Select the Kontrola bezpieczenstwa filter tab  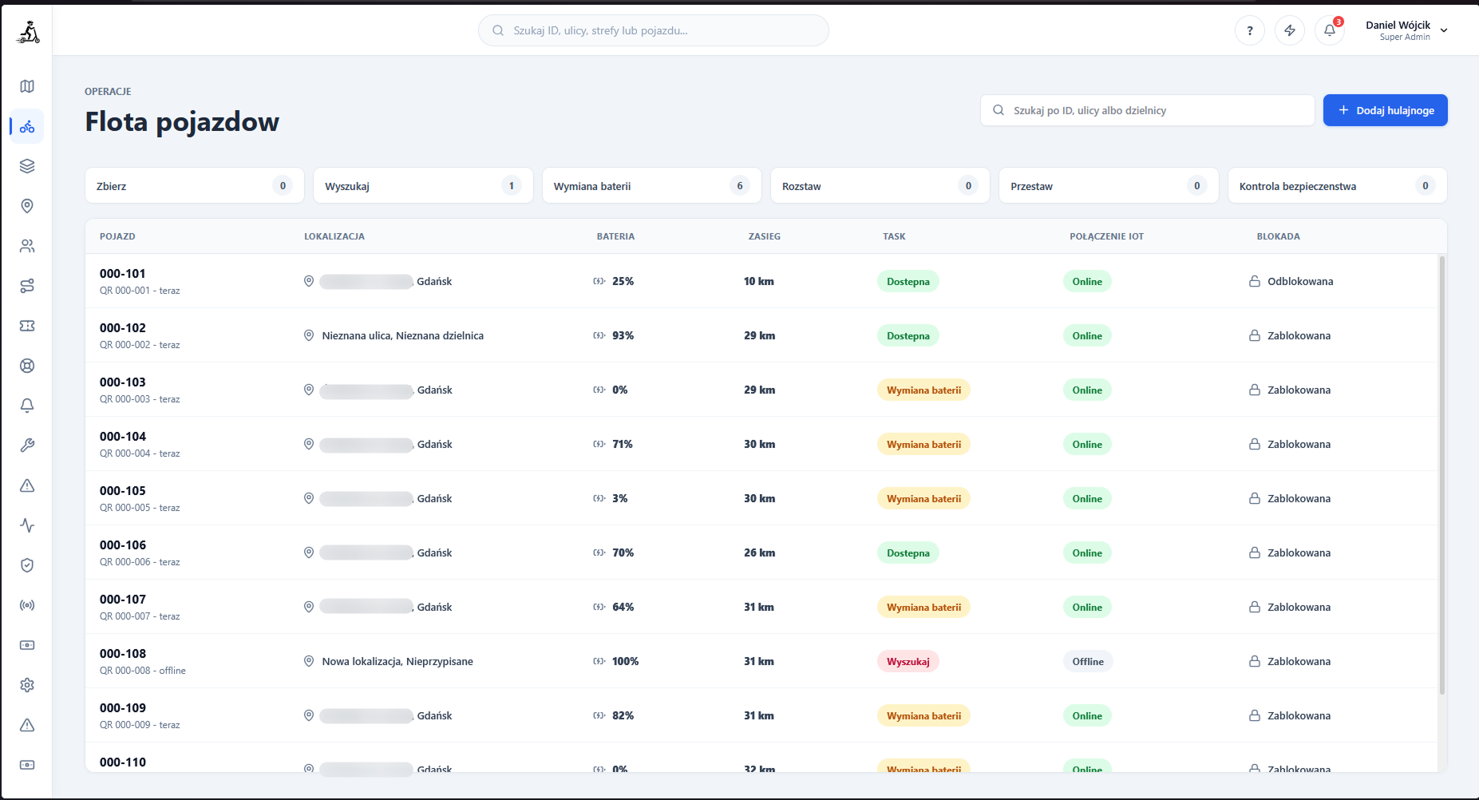(x=1337, y=186)
